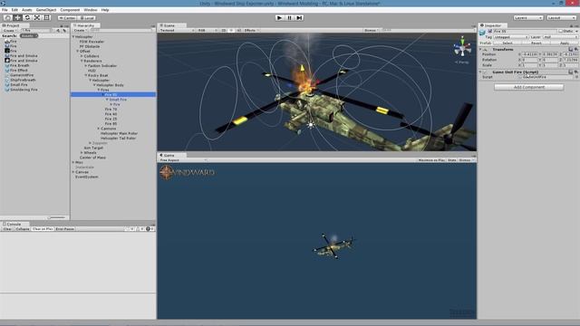Screen dimensions: 580x326
Task: Open the Edit menu
Action: click(14, 10)
